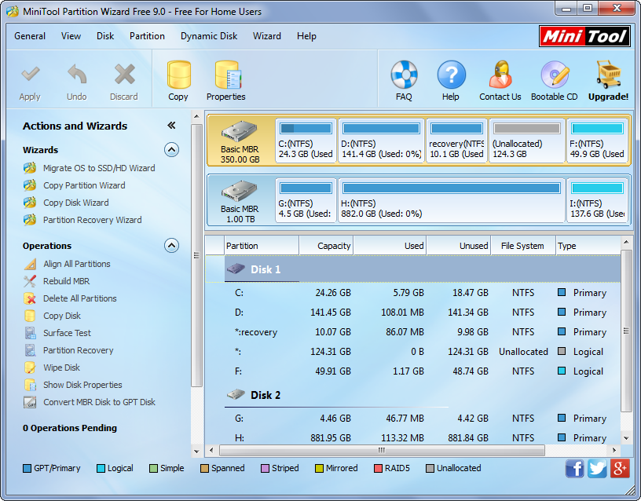Screen dimensions: 641x501
Task: Click the Upgrade! shopping cart icon
Action: 609,75
